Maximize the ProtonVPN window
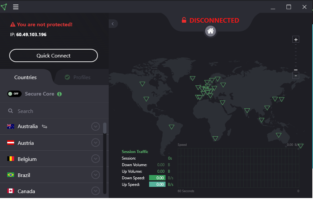Image resolution: width=313 pixels, height=199 pixels. coord(289,7)
